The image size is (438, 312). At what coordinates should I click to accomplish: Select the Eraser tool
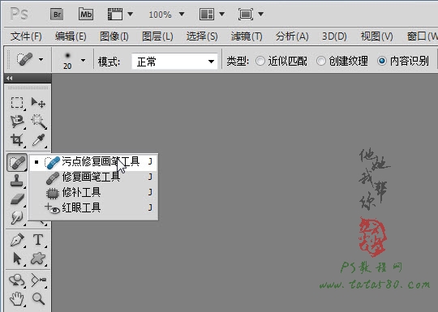[17, 199]
